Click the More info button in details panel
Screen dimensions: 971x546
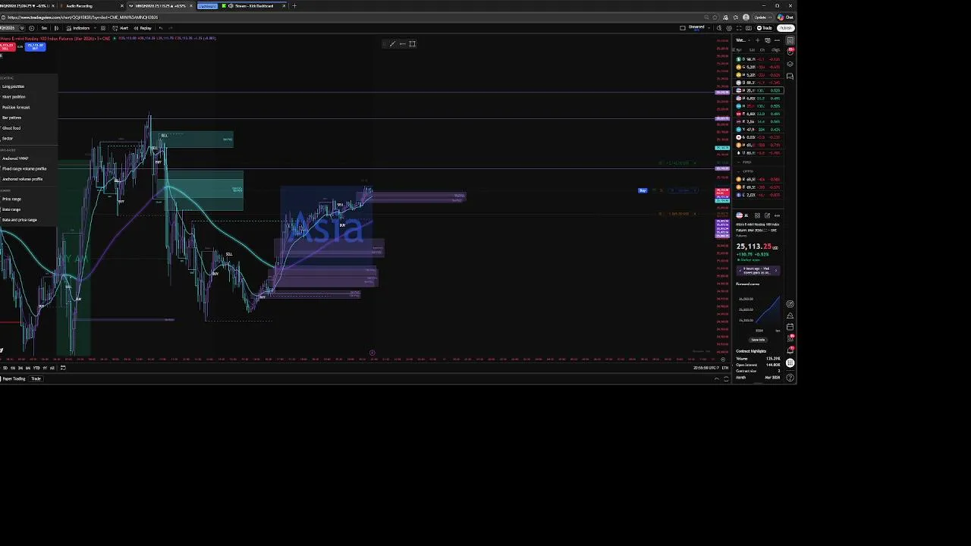[758, 340]
